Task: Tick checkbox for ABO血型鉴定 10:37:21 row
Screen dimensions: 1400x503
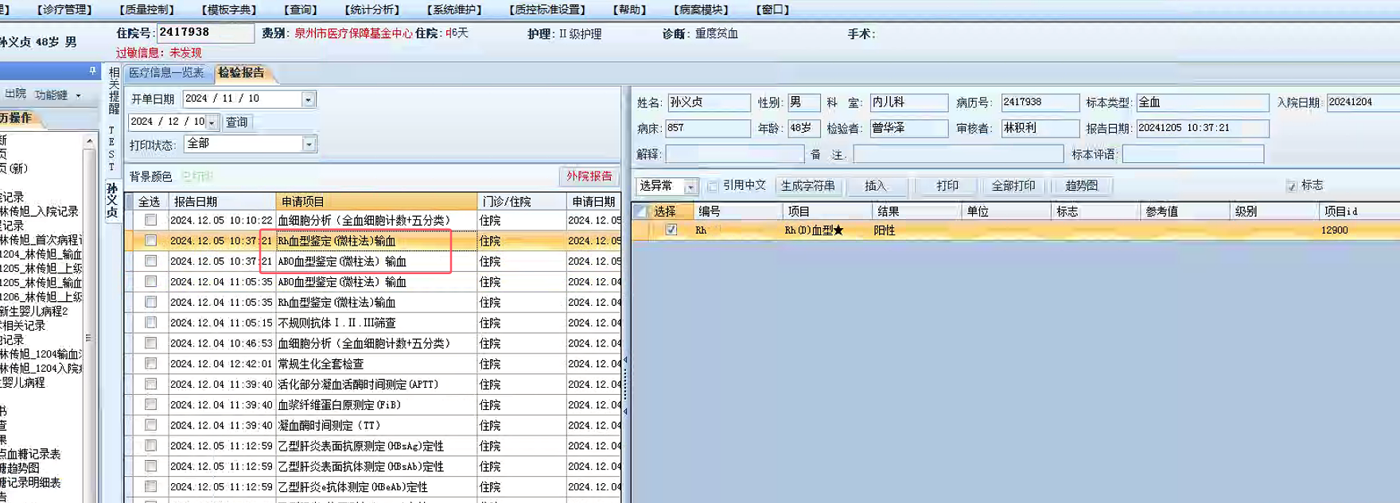Action: click(x=150, y=261)
